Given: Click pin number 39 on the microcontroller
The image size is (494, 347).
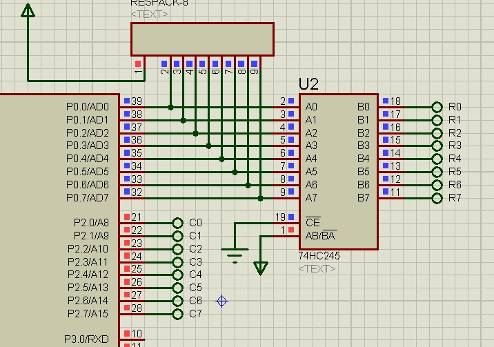Looking at the screenshot, I should [x=137, y=101].
